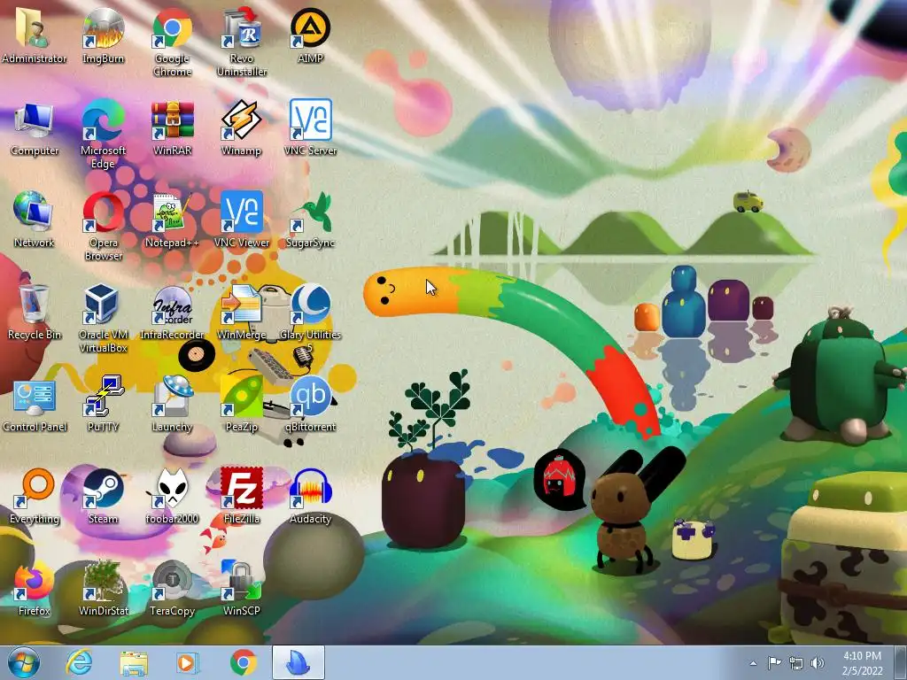
Task: Open the Action Center flag icon
Action: click(x=774, y=663)
